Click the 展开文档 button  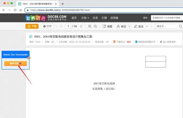pos(16,63)
